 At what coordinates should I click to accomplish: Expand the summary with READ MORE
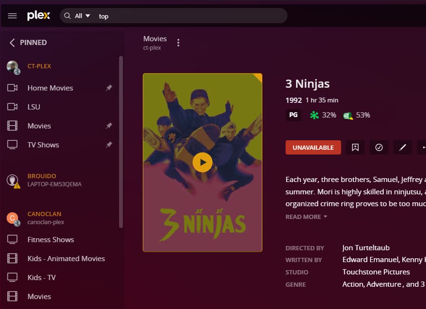306,217
